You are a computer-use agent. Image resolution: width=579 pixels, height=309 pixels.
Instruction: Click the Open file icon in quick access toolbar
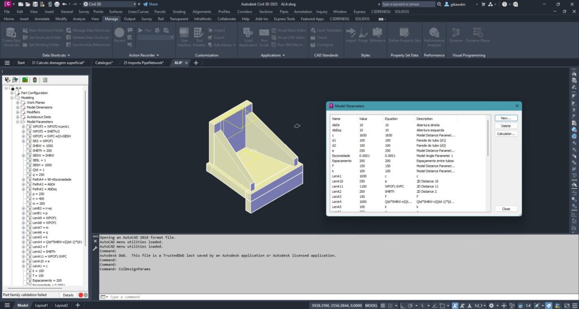point(27,4)
